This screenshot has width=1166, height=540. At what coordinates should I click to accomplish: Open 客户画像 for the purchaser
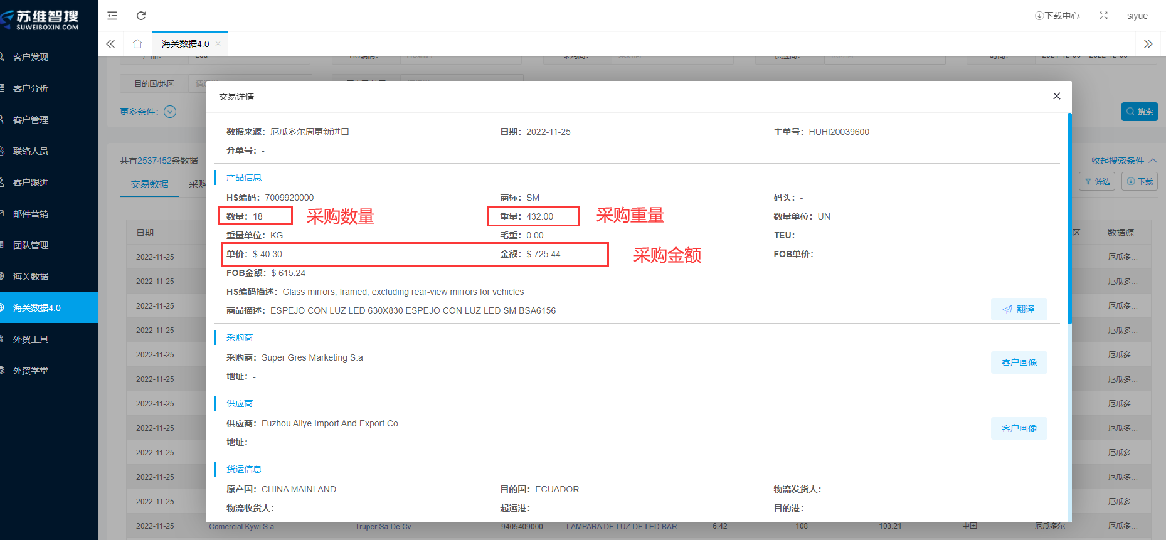point(1019,363)
